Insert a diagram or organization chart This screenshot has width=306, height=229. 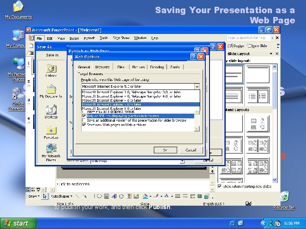coord(122,196)
